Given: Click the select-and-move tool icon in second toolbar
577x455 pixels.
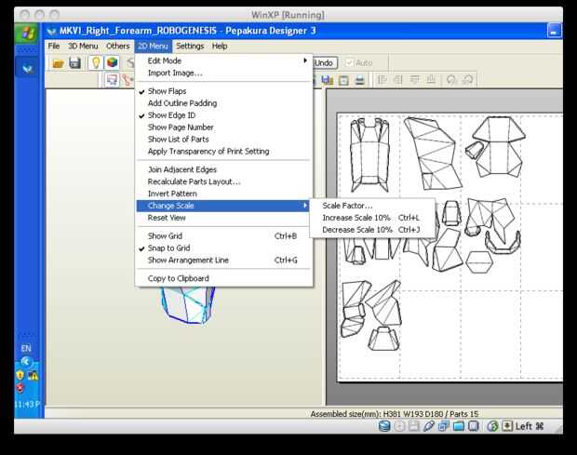Looking at the screenshot, I should 111,80.
